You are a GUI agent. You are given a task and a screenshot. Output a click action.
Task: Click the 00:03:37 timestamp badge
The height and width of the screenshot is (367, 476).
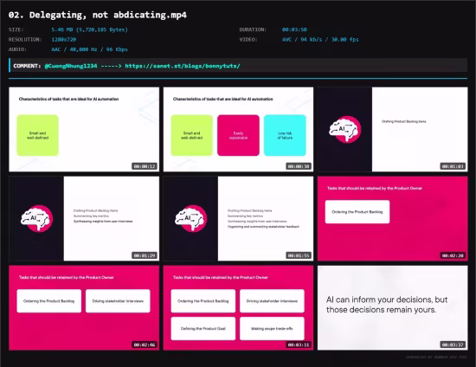[x=453, y=344]
